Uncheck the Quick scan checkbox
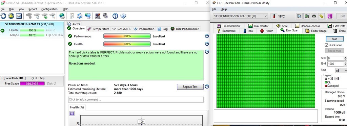This screenshot has height=126, width=347. (x=326, y=45)
